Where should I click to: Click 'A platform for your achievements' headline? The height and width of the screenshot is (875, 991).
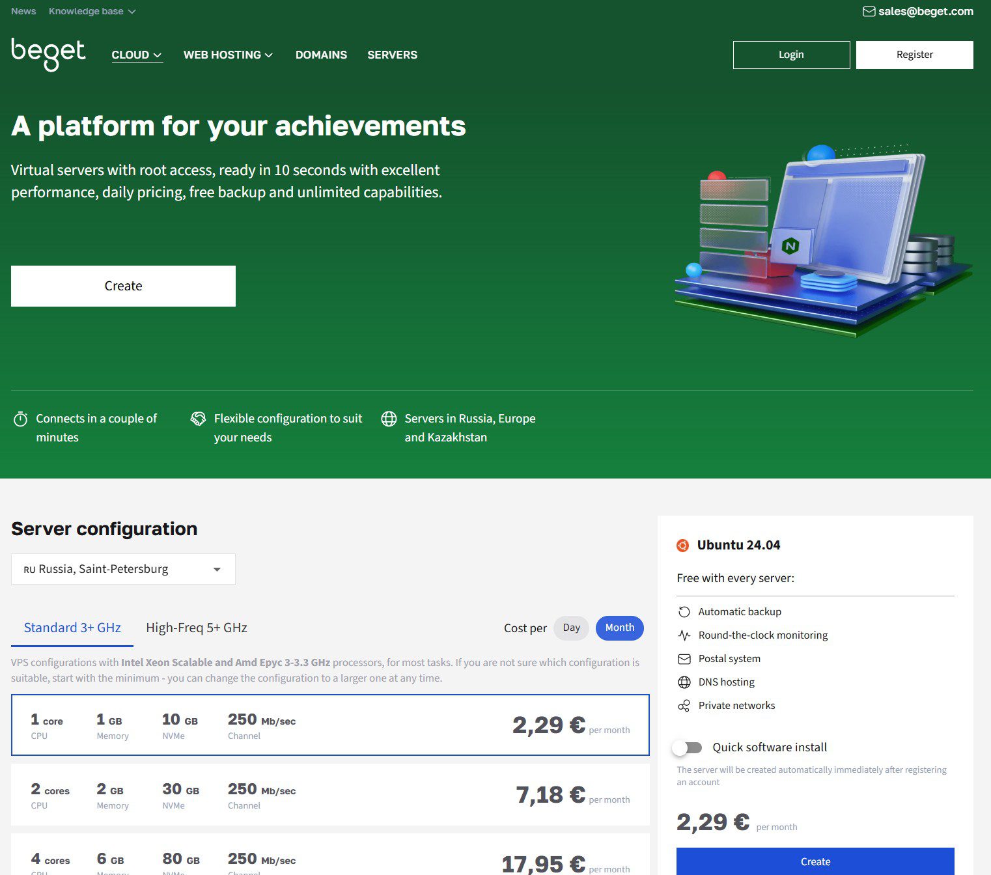tap(238, 126)
